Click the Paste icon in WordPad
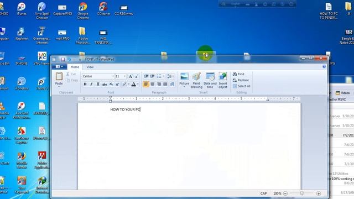This screenshot has width=354, height=199. tap(59, 76)
